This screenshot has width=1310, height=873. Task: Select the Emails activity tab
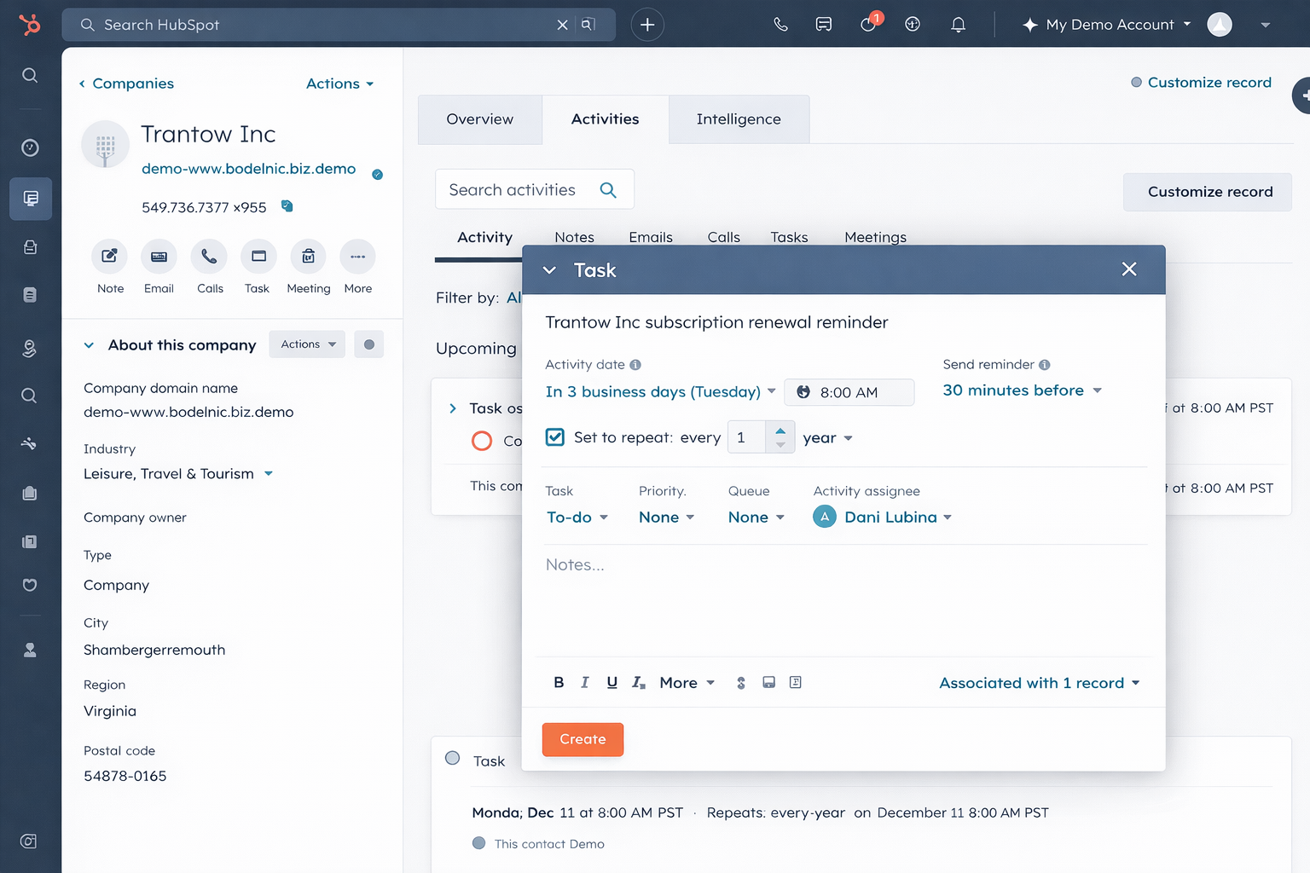(x=651, y=237)
